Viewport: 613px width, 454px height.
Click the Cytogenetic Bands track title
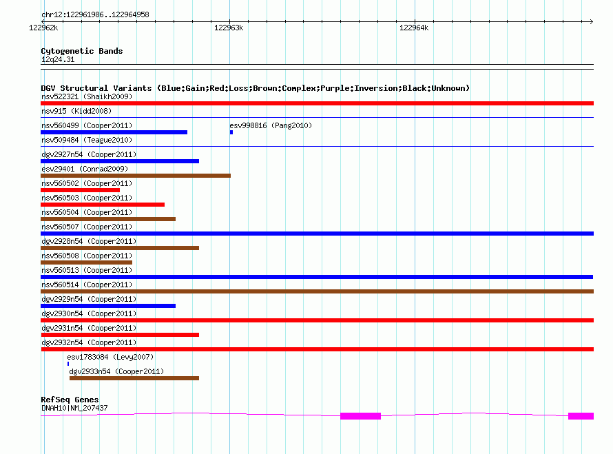82,51
